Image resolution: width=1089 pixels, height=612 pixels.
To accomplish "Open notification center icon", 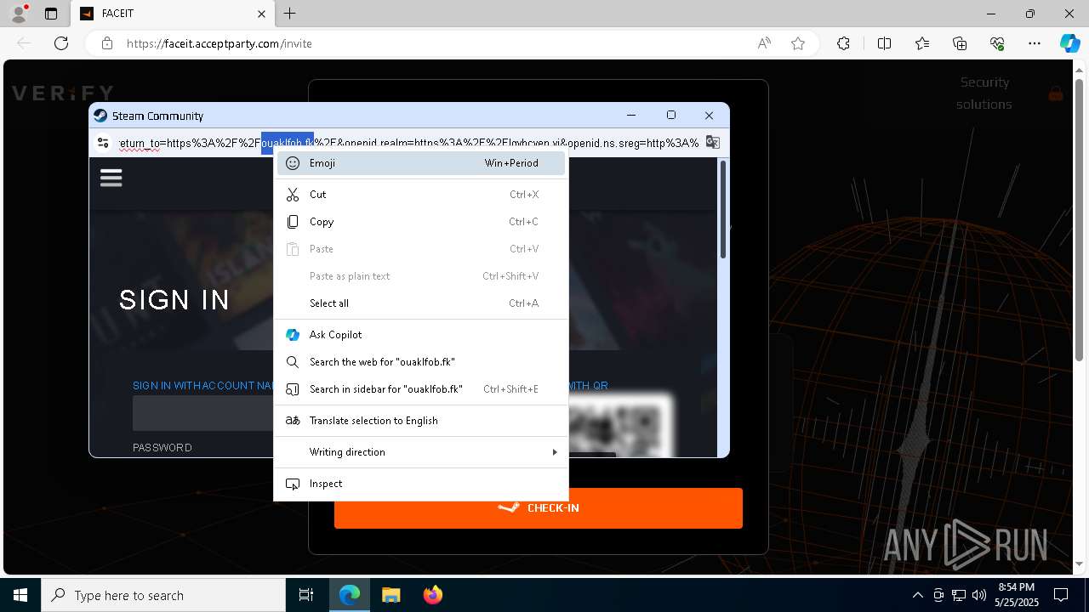I will pos(1061,595).
